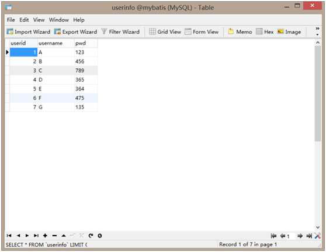The height and width of the screenshot is (252, 326).
Task: Select the username cell C
Action: 56,71
